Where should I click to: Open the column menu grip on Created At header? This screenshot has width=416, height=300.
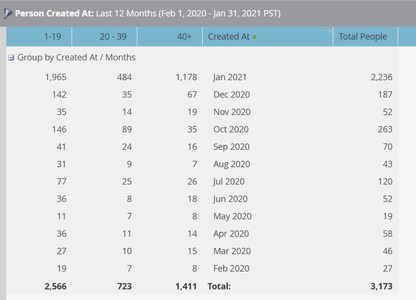[329, 31]
